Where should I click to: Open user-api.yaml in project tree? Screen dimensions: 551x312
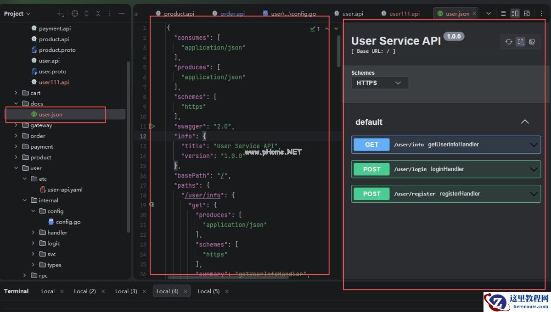65,189
